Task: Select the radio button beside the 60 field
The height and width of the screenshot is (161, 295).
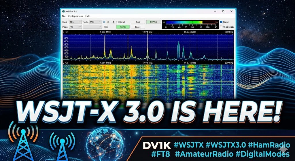Action: [x=104, y=22]
